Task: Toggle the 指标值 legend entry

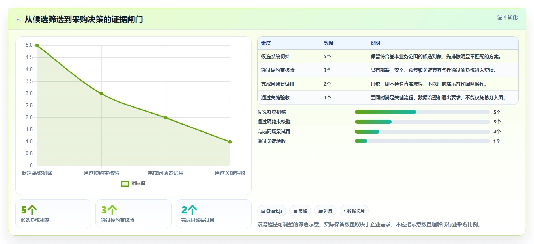Action: [x=133, y=183]
